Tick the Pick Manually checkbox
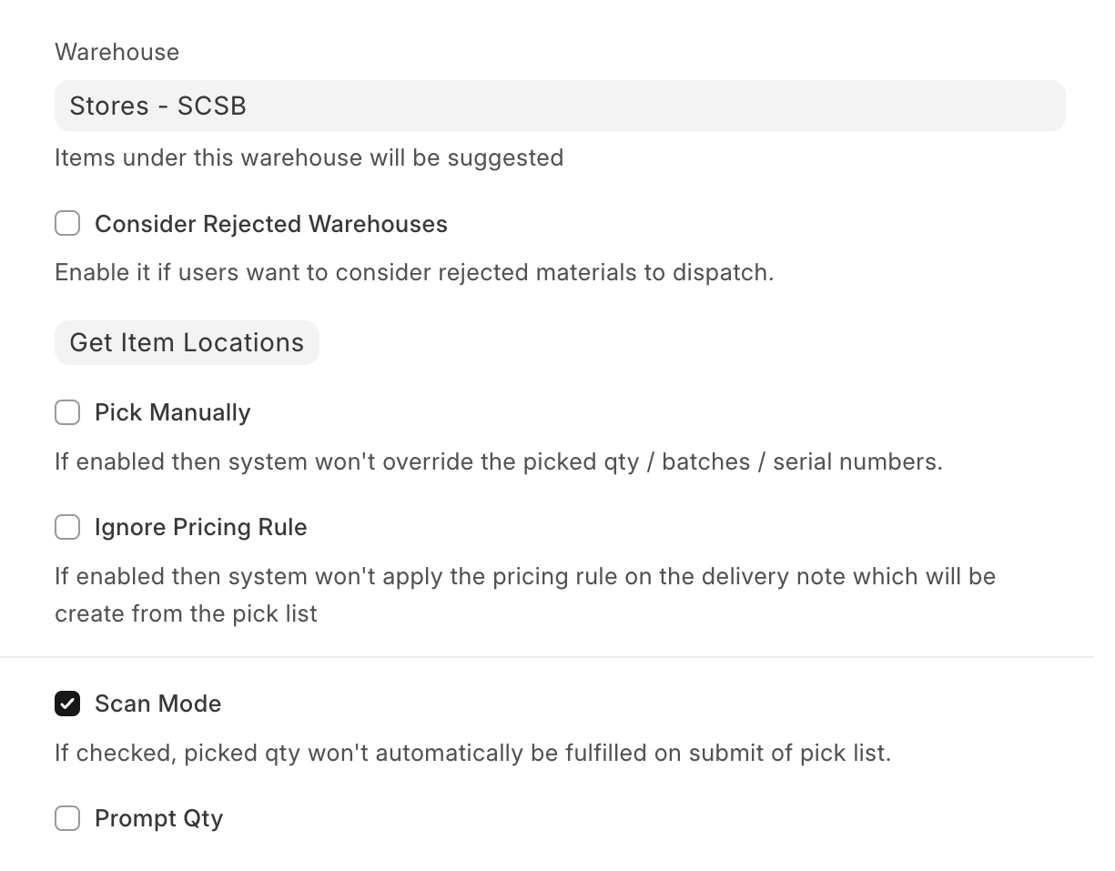The image size is (1115, 871). point(67,412)
